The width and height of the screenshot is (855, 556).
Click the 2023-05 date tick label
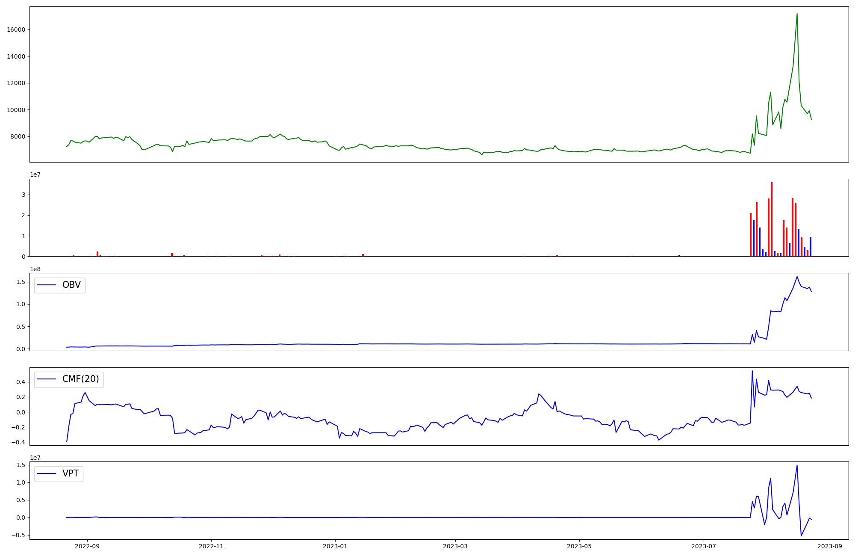[x=579, y=546]
